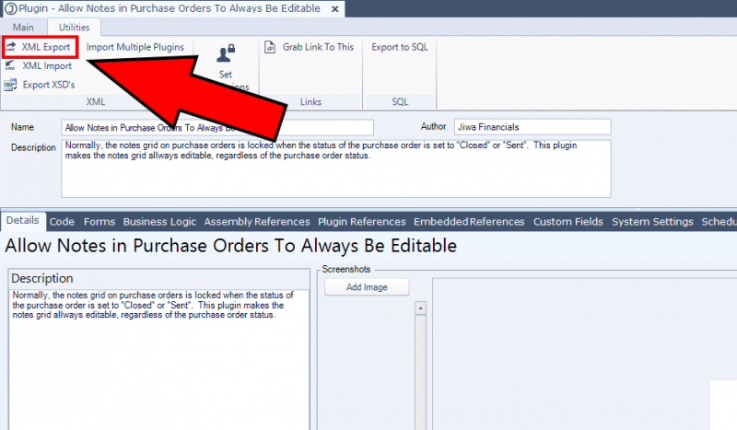Select the Utilities ribbon tab
The width and height of the screenshot is (737, 430).
[x=75, y=28]
